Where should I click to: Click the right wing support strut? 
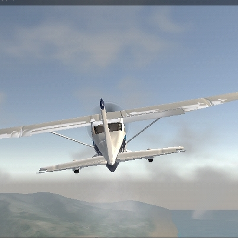143,131
